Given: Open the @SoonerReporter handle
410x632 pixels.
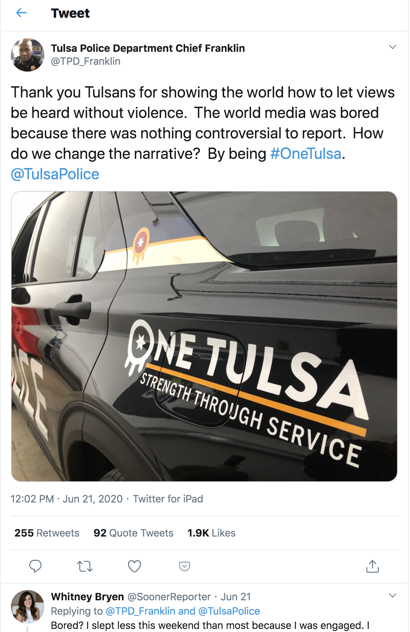Looking at the screenshot, I should click(169, 597).
